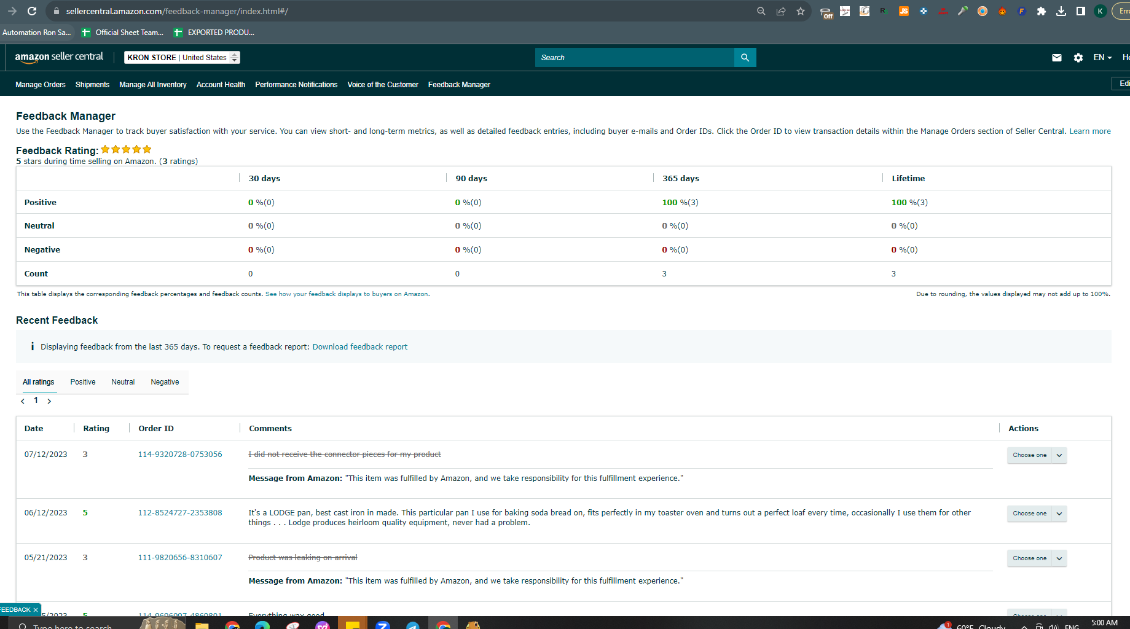Open the Extensions puzzle piece menu

tap(1042, 11)
